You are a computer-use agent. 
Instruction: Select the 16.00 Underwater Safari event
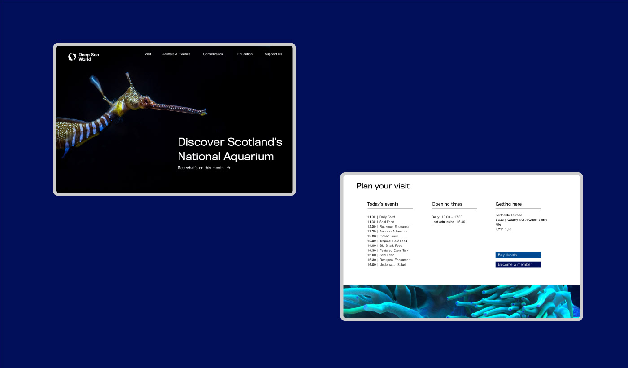point(386,265)
